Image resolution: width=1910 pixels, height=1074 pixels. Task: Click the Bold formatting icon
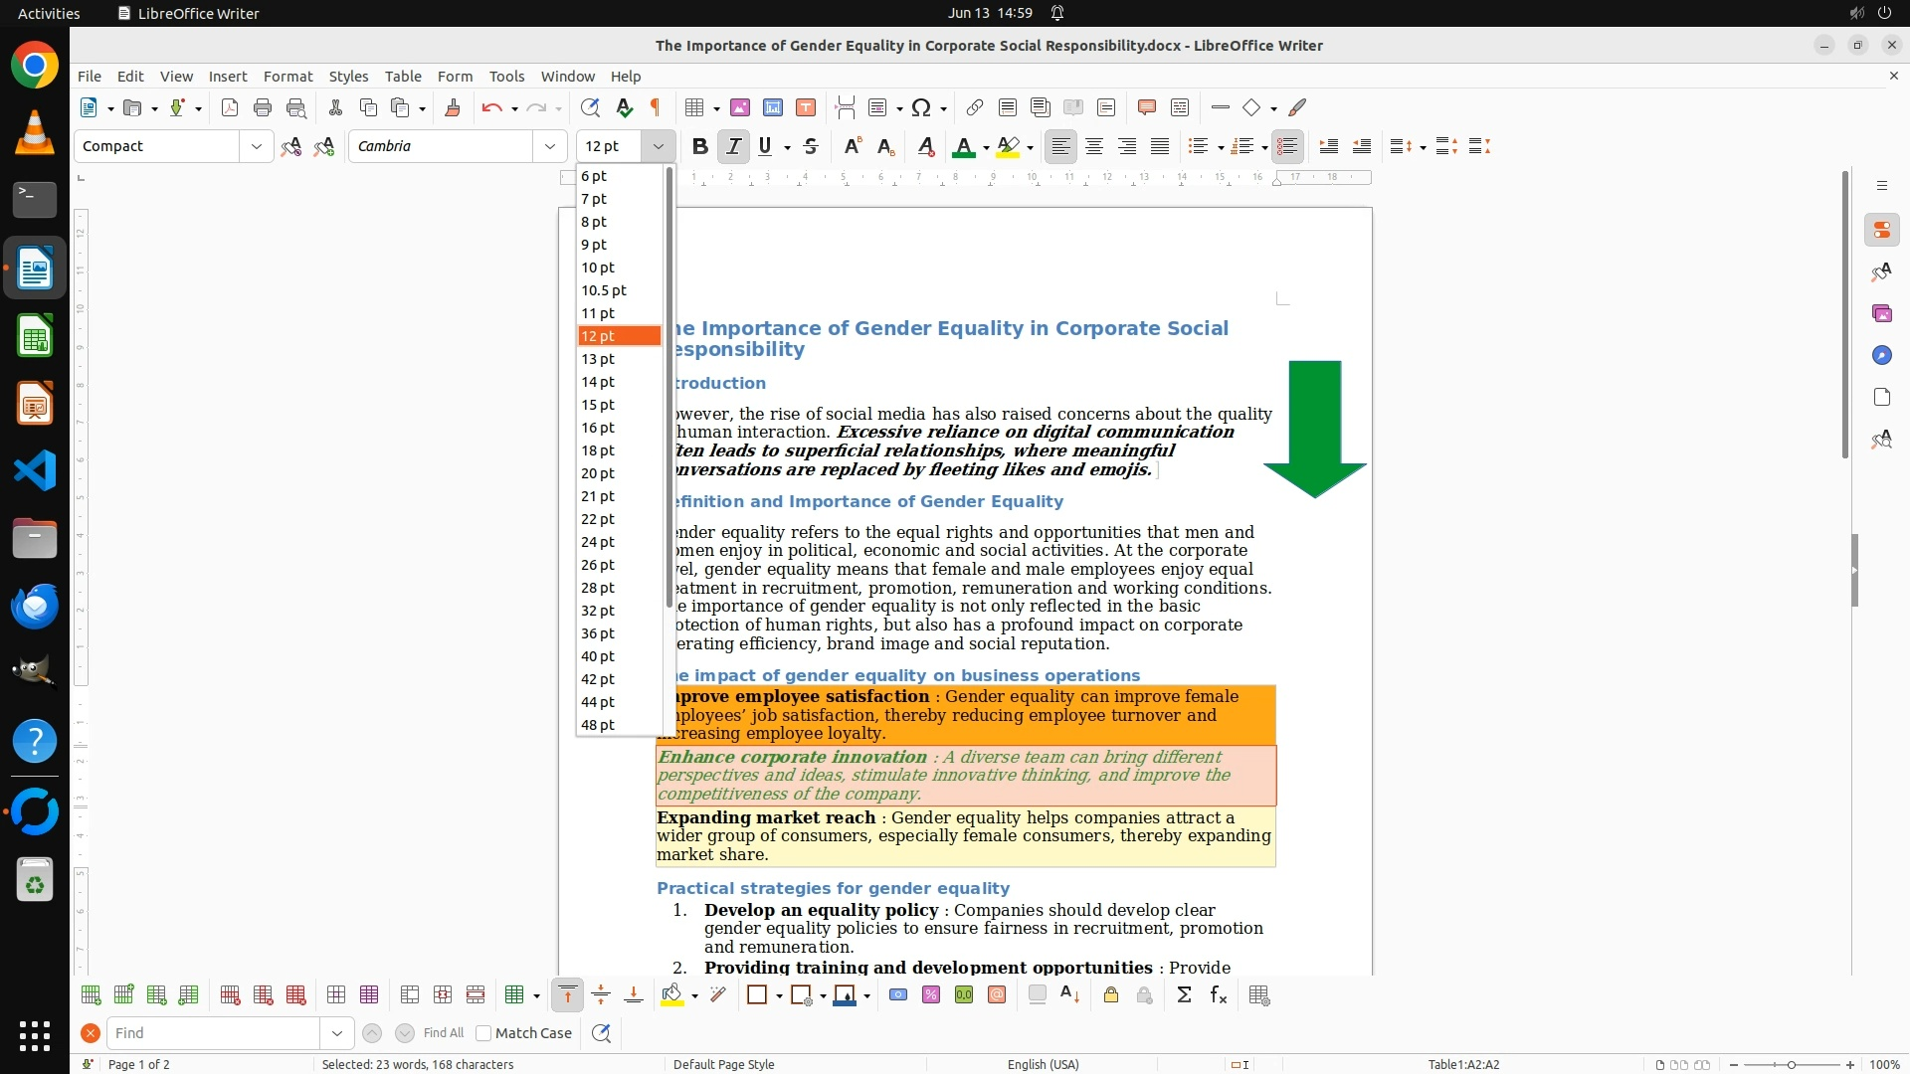[x=700, y=146]
